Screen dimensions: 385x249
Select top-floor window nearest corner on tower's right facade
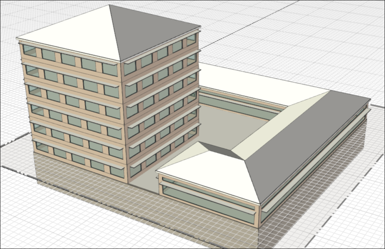tap(130, 68)
